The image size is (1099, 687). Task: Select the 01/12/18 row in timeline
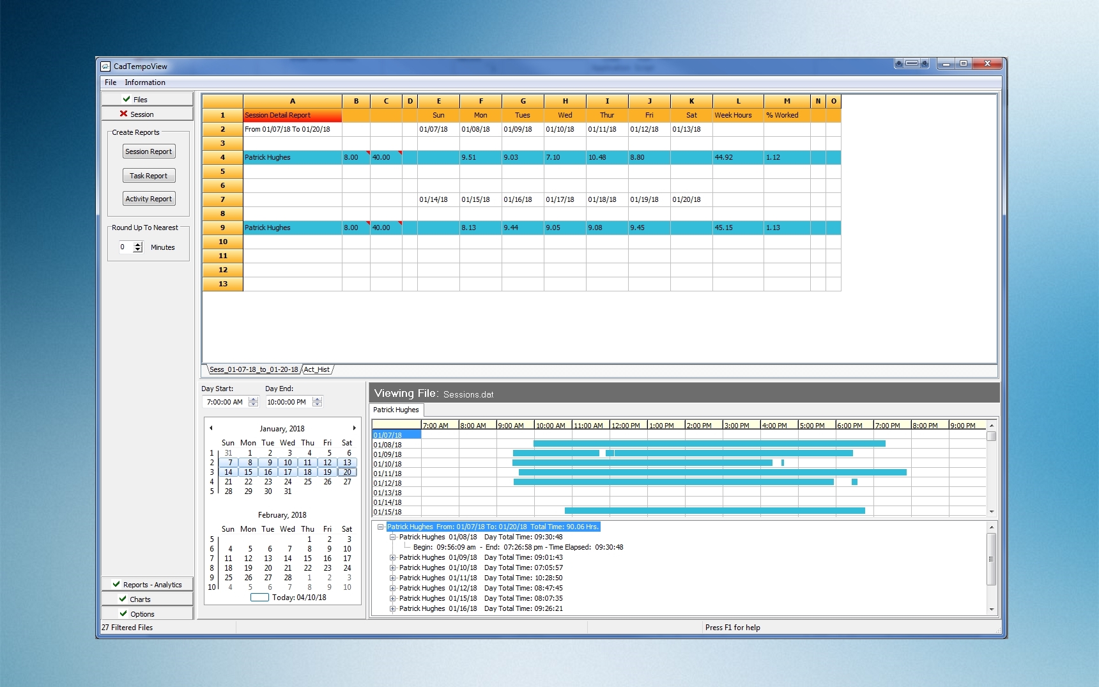click(x=396, y=483)
